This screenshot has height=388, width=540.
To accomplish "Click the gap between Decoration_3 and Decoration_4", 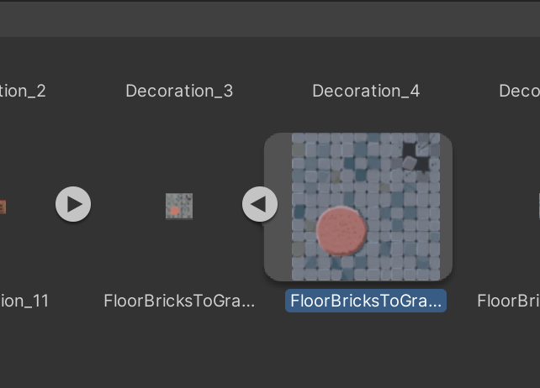I will coord(273,91).
